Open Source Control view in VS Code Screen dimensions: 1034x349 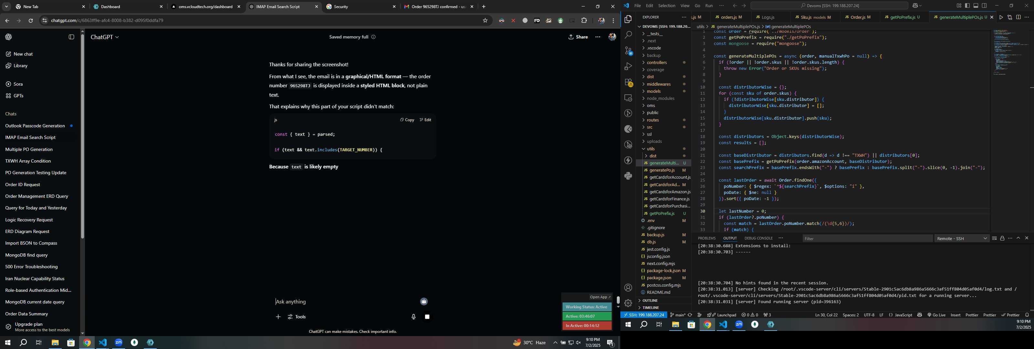tap(628, 51)
